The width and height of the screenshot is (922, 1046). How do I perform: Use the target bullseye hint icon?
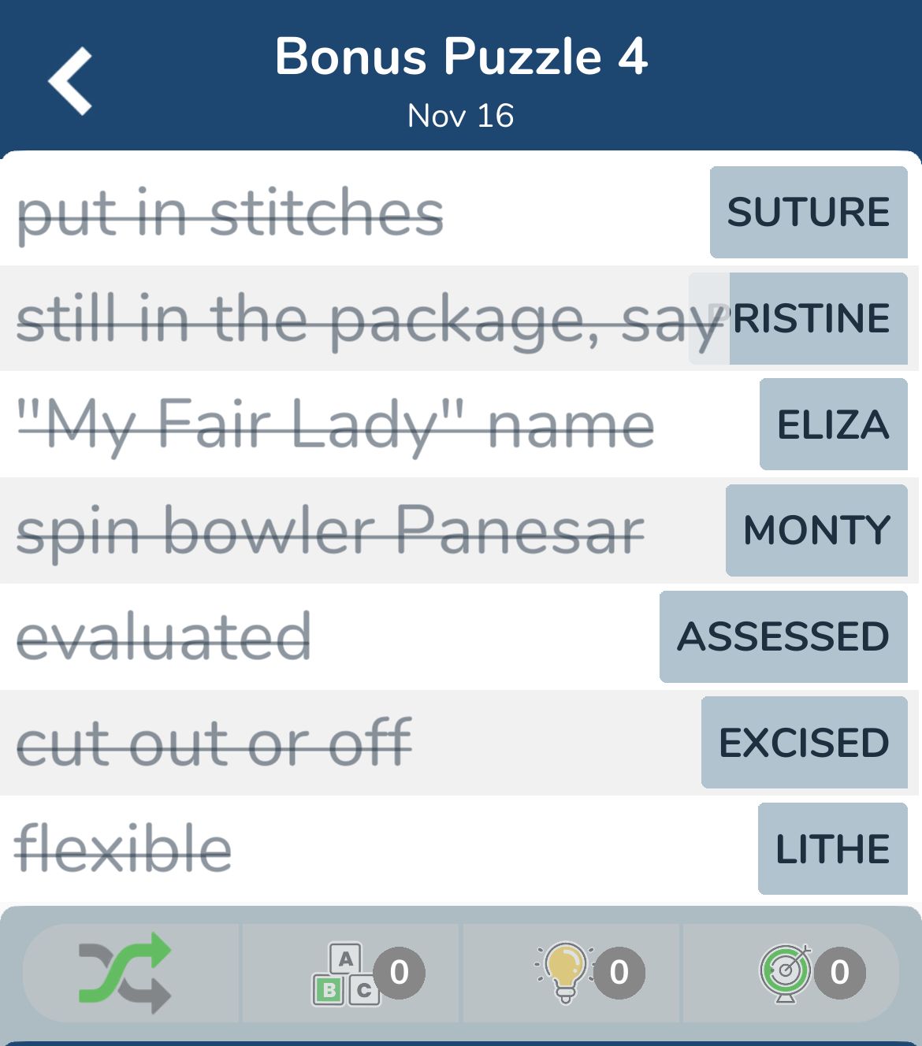(786, 973)
